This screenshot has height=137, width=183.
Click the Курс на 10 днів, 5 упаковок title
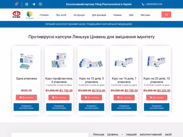(x=91, y=80)
